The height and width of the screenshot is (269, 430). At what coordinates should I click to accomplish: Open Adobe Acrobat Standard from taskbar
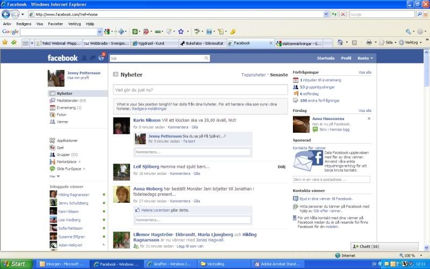point(277,264)
